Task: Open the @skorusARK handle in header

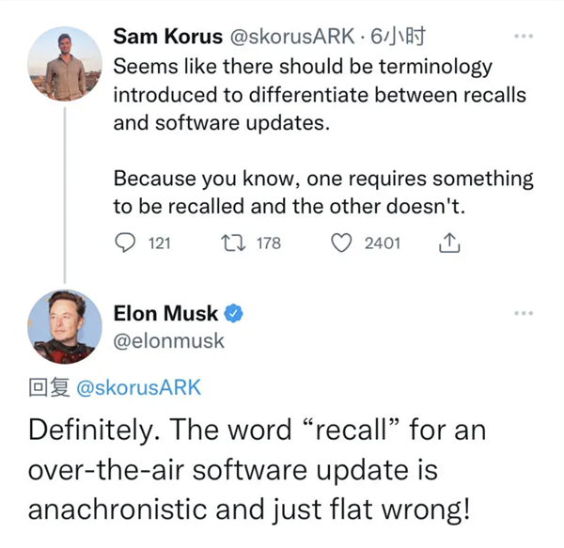Action: tap(292, 37)
